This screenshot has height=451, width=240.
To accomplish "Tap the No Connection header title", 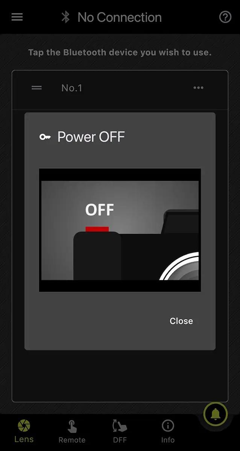I will point(120,17).
